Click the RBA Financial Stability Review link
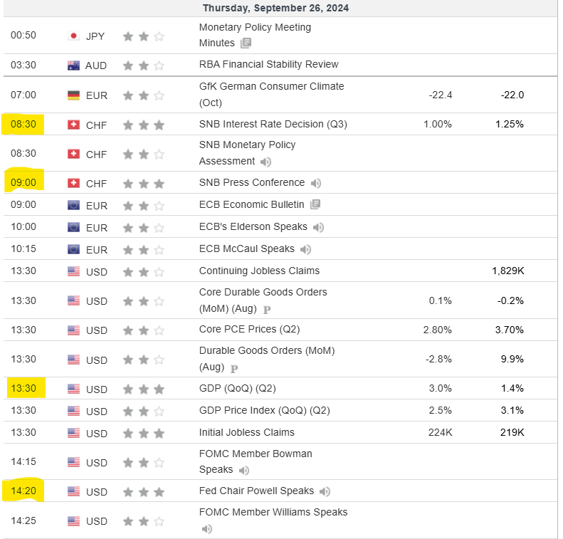563x539 pixels. (x=268, y=64)
